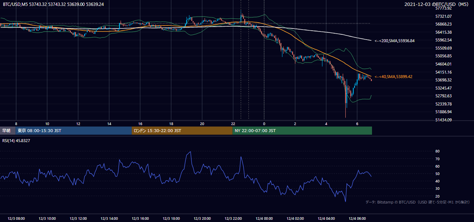The height and width of the screenshot is (222, 474).
Task: Click hour tick 20 on price chart axis
Action: (202, 124)
